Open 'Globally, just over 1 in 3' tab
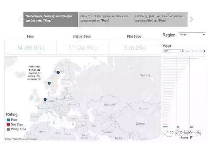Image resolution: width=208 pixels, height=143 pixels. point(160,19)
